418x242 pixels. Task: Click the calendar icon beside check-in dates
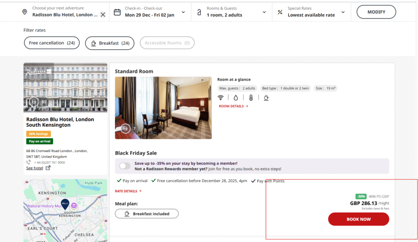tap(117, 11)
